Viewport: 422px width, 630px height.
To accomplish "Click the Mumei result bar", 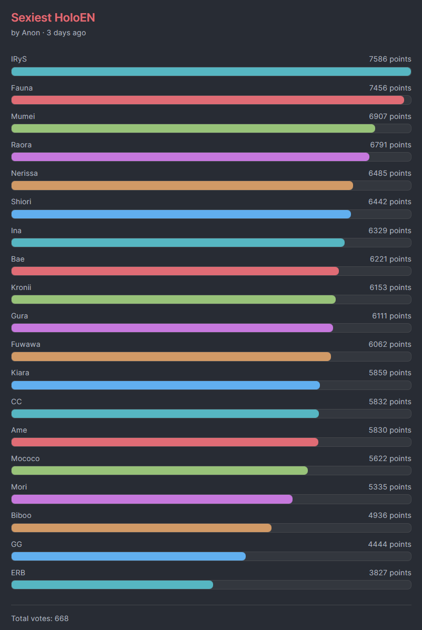I will coord(211,128).
